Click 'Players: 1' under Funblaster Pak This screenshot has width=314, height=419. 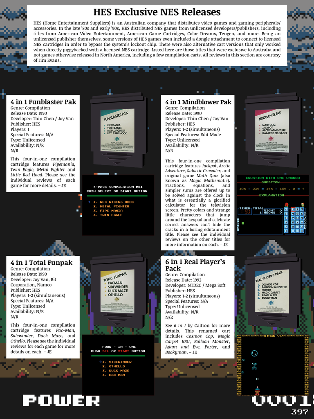pos(20,129)
